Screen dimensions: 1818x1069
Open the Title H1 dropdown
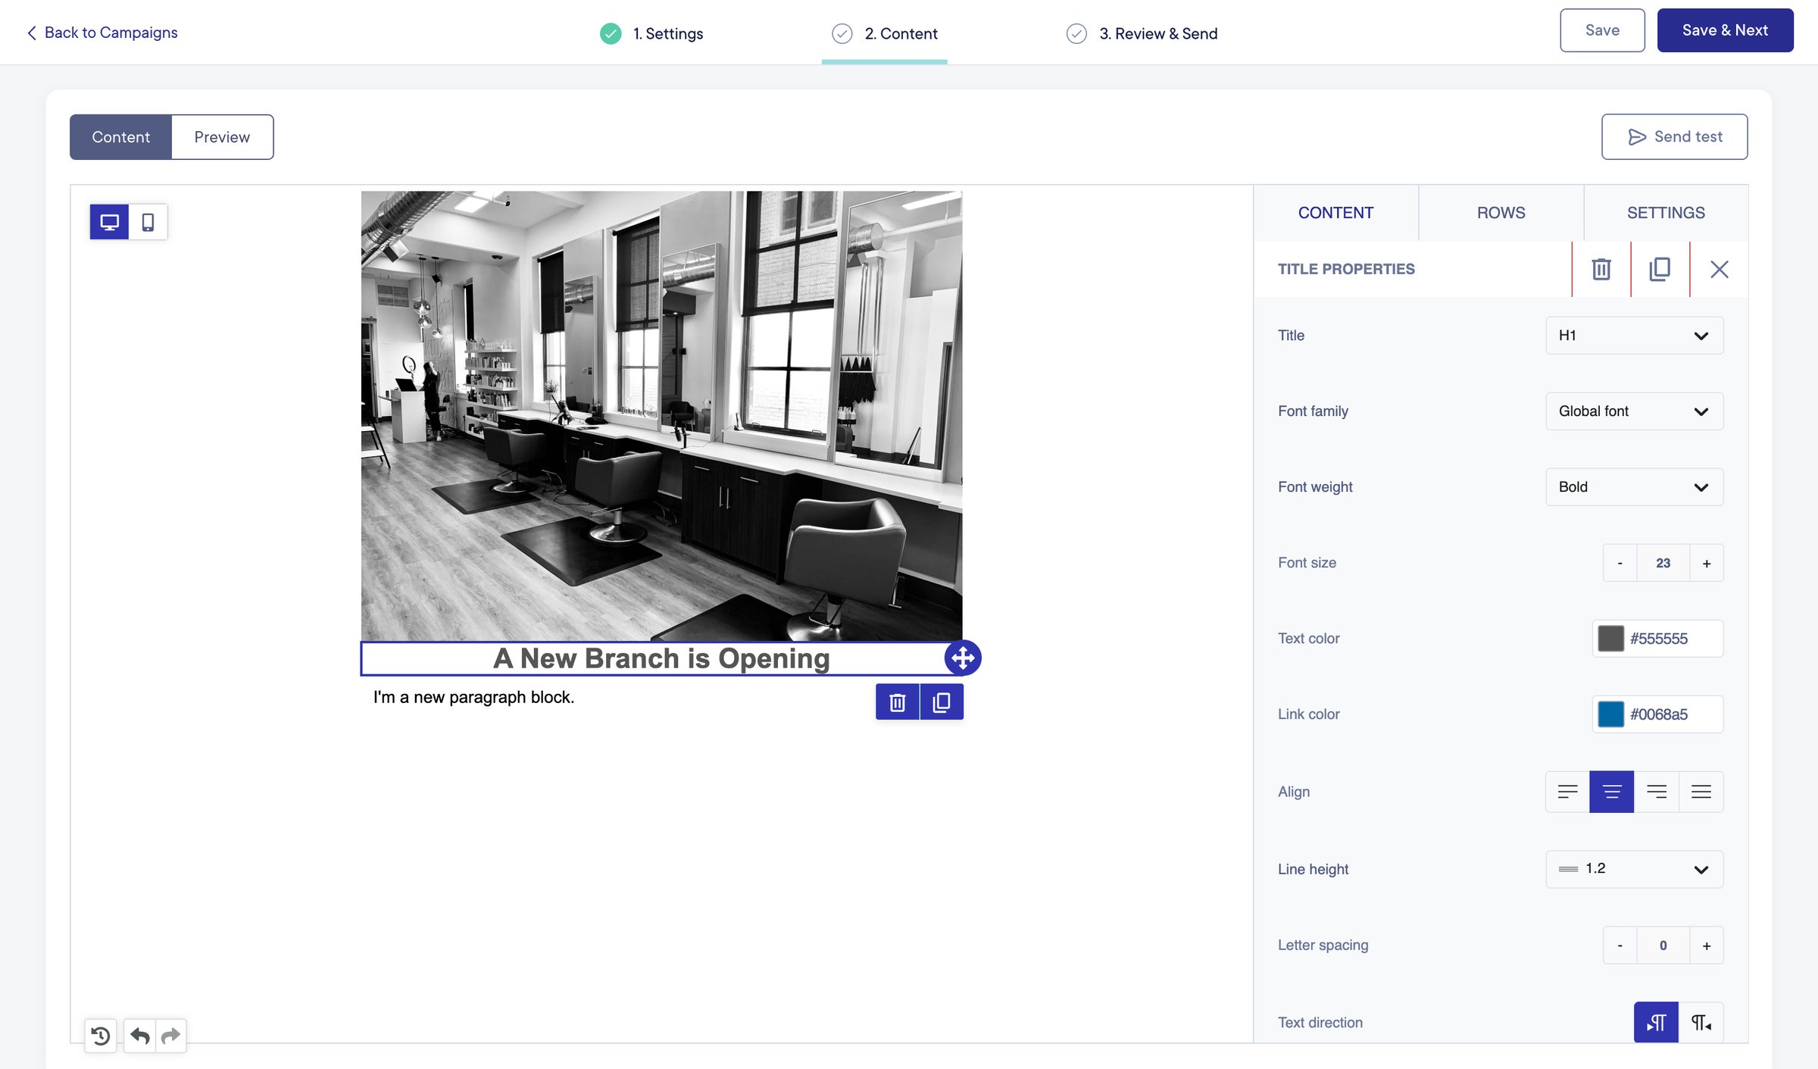(x=1635, y=336)
